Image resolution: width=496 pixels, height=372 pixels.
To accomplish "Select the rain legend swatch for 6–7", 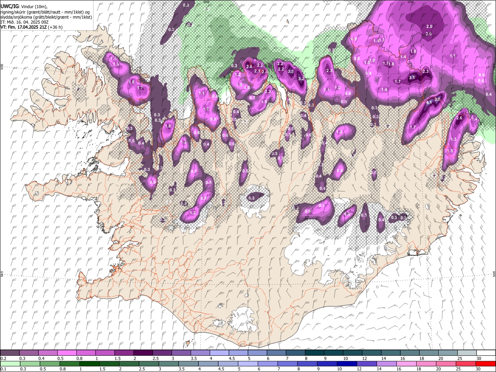I will (268, 363).
